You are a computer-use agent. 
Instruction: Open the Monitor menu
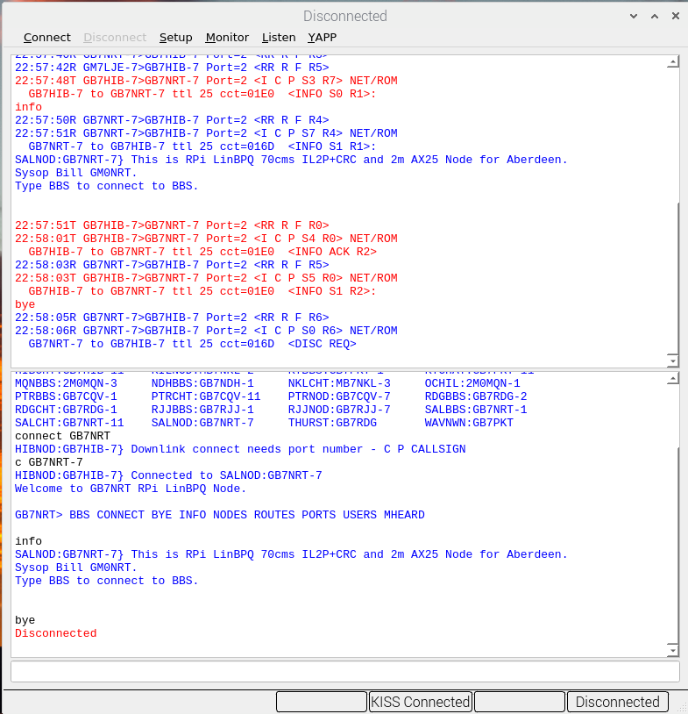[x=227, y=37]
